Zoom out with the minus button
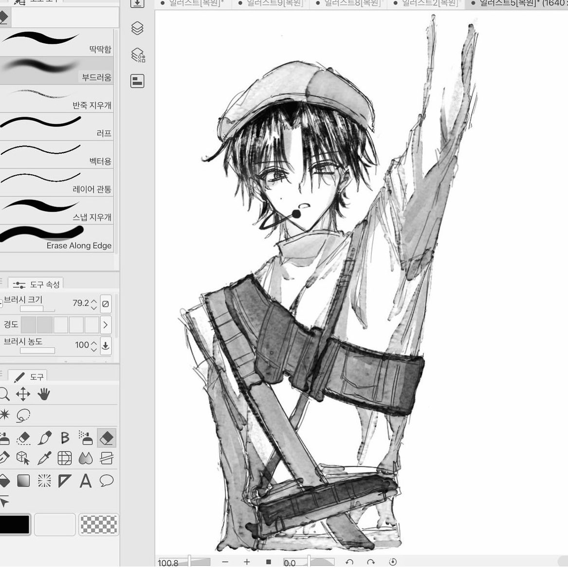Viewport: 568px width, 568px height. [225, 562]
